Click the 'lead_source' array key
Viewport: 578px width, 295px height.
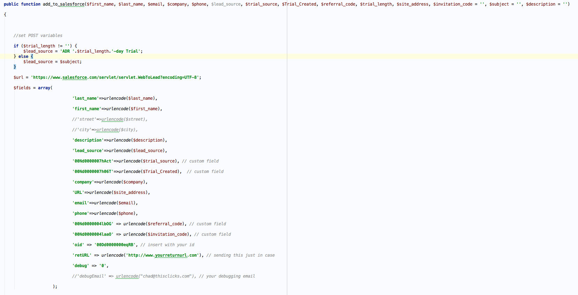(88, 151)
